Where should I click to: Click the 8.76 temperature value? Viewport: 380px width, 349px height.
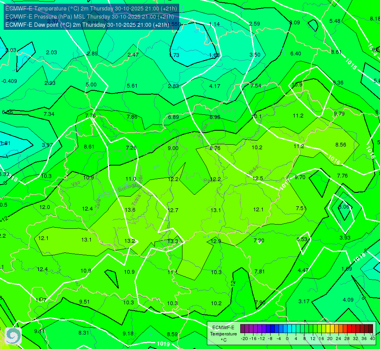pyautogui.click(x=215, y=148)
